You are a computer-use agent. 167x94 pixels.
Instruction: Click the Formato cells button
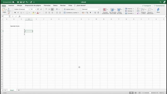(x=129, y=13)
